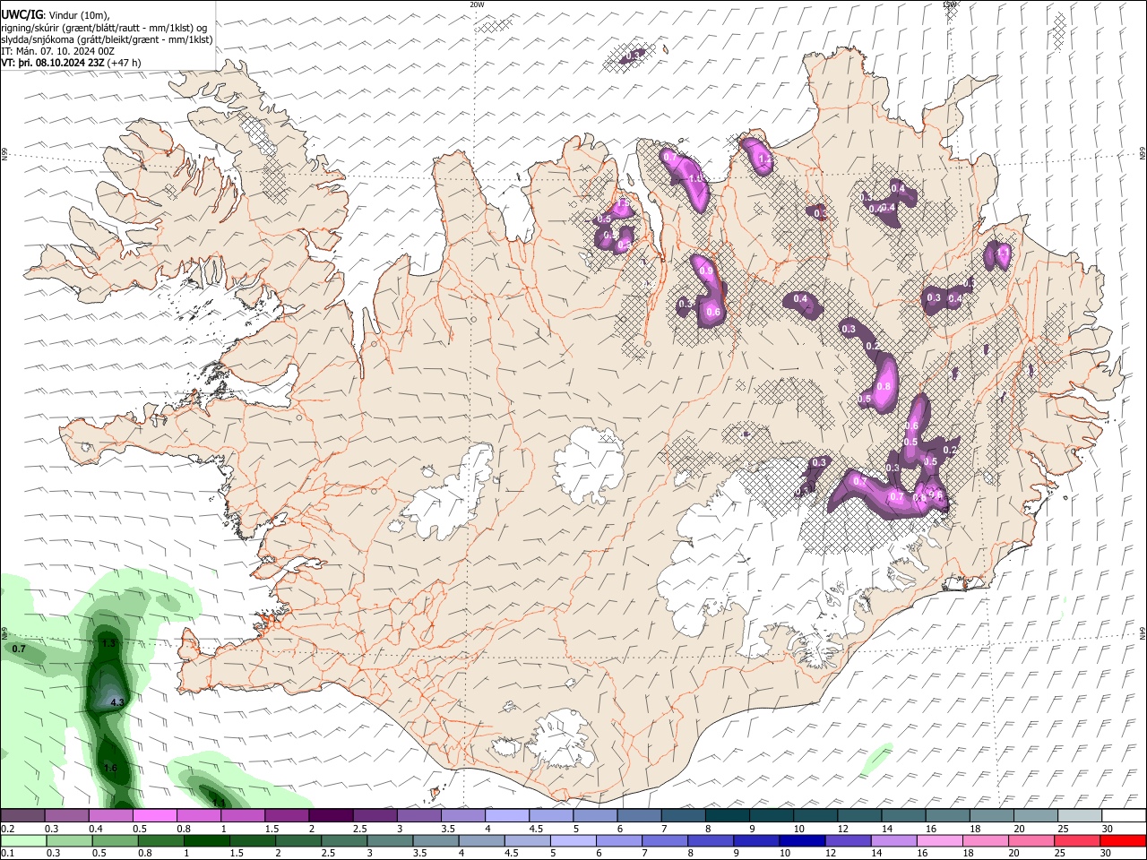Click the '(+47 h)' forecast offset text
The image size is (1147, 860).
[124, 63]
